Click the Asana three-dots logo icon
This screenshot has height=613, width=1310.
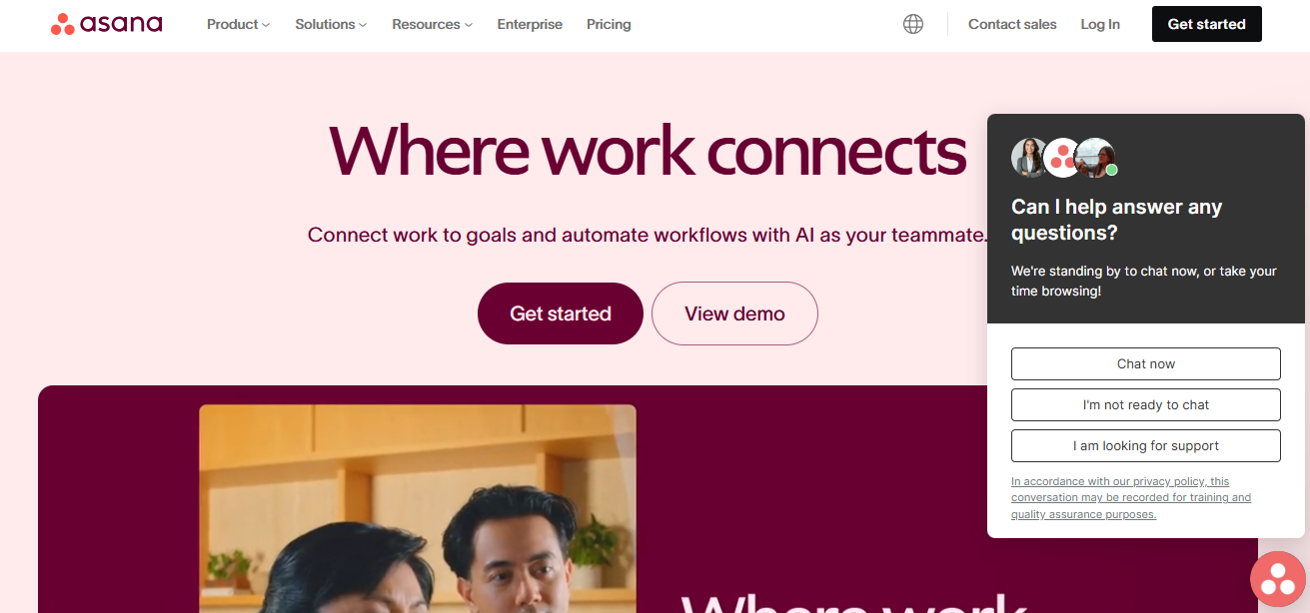point(62,23)
